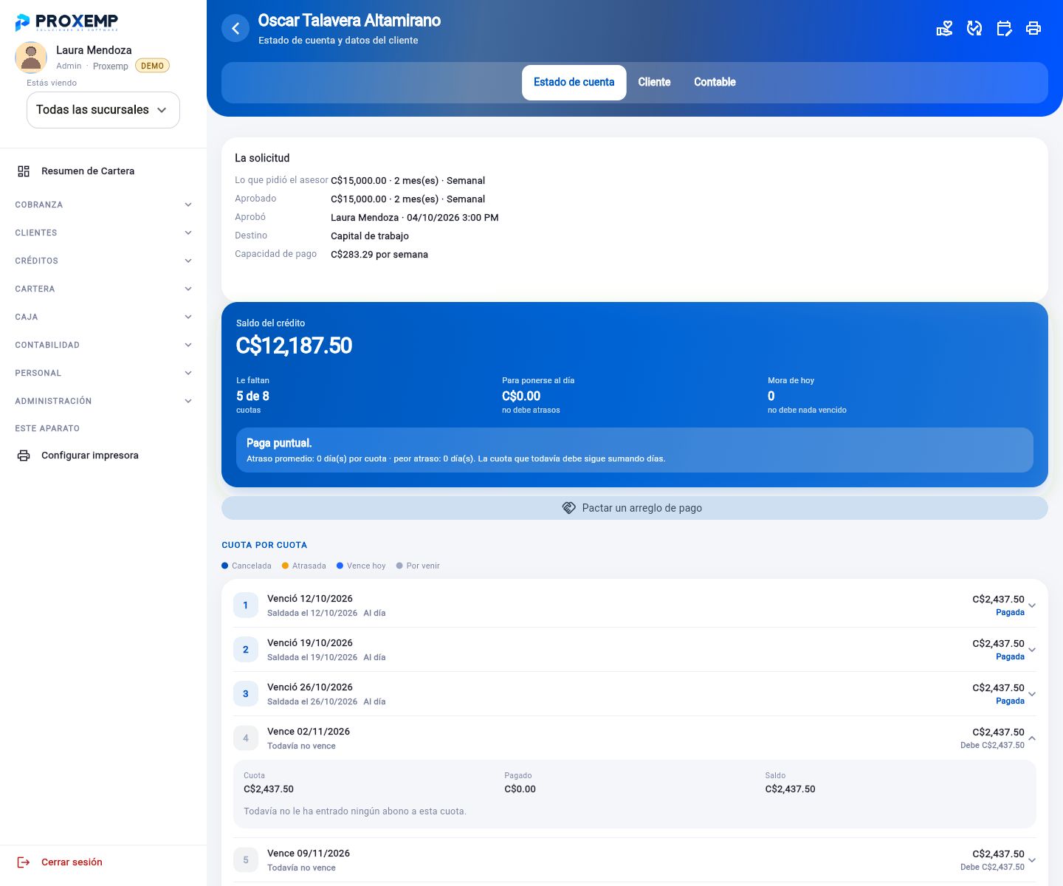Viewport: 1063px width, 886px height.
Task: Collapse cuota 4 details chevron
Action: point(1032,738)
